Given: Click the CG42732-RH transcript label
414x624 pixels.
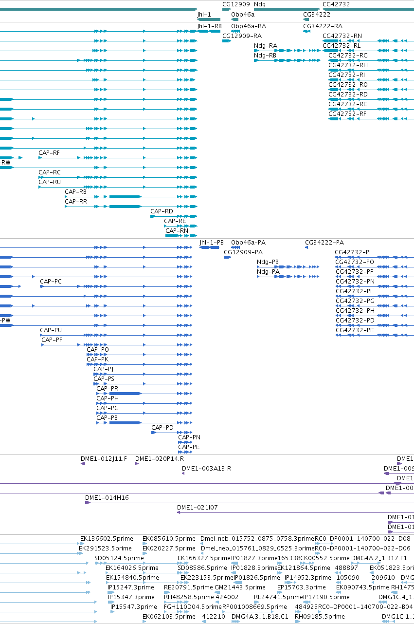Looking at the screenshot, I should [348, 65].
